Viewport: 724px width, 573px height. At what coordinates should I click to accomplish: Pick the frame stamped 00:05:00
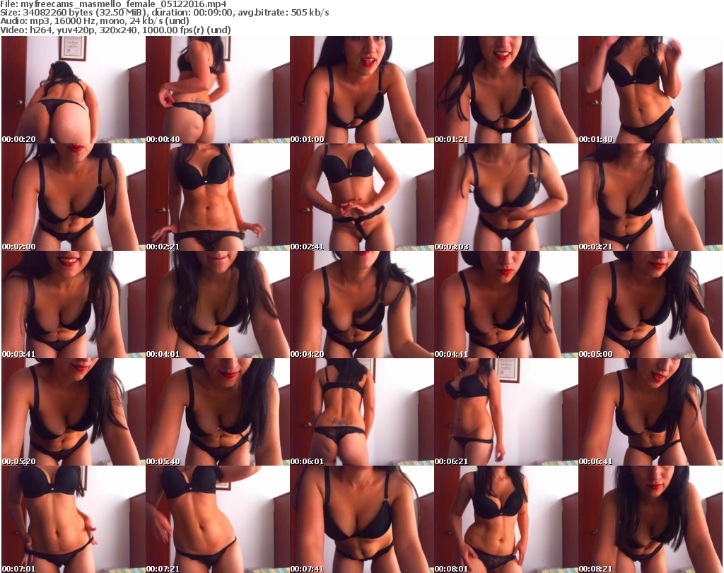pyautogui.click(x=650, y=305)
